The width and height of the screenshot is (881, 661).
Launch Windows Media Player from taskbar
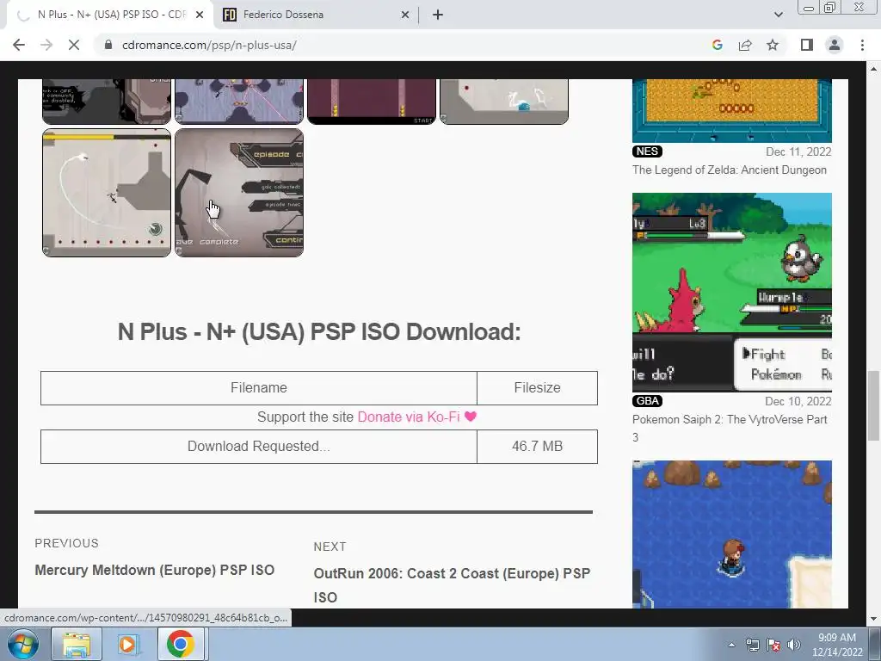point(127,644)
